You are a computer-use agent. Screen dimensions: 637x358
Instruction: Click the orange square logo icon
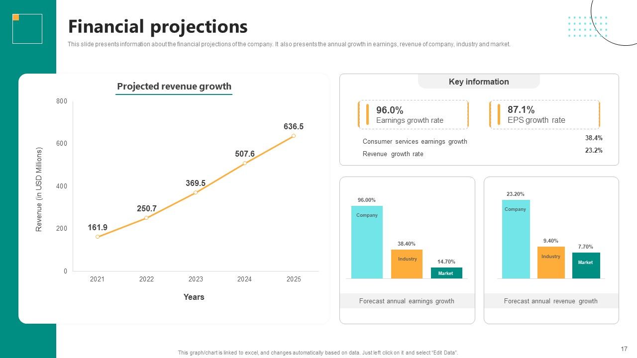tap(16, 17)
